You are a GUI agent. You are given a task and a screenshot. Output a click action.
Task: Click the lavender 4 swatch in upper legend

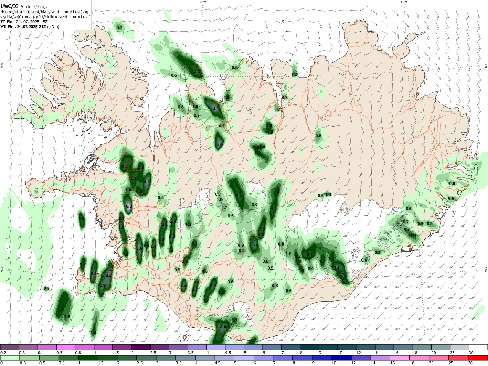click(216, 347)
